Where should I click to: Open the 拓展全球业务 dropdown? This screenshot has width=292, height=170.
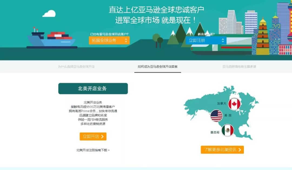[109, 40]
